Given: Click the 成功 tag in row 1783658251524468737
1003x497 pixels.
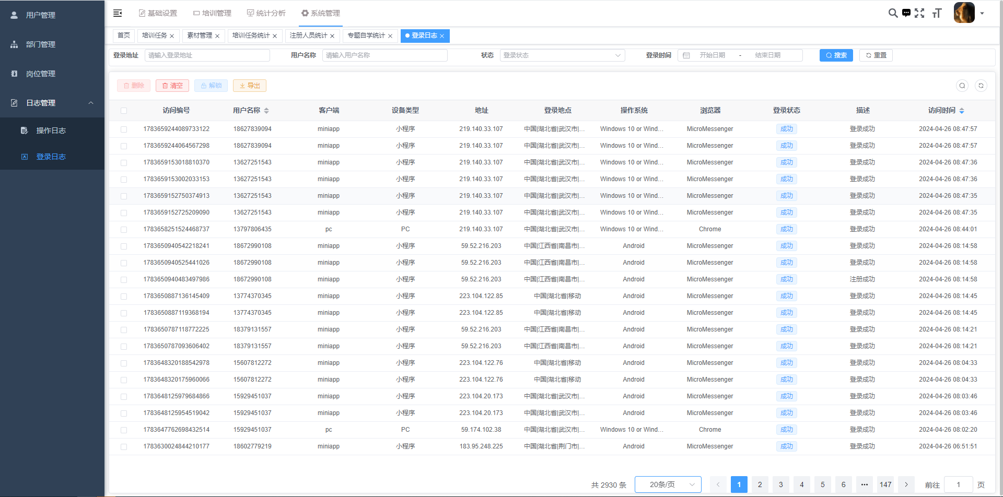Looking at the screenshot, I should [787, 229].
